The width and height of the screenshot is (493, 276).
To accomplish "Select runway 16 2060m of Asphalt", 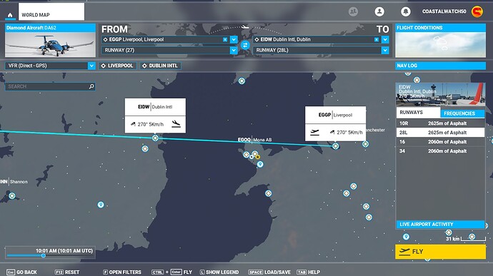I will [440, 142].
